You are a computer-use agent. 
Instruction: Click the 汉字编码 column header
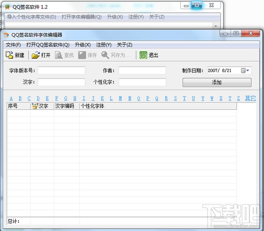(x=66, y=106)
